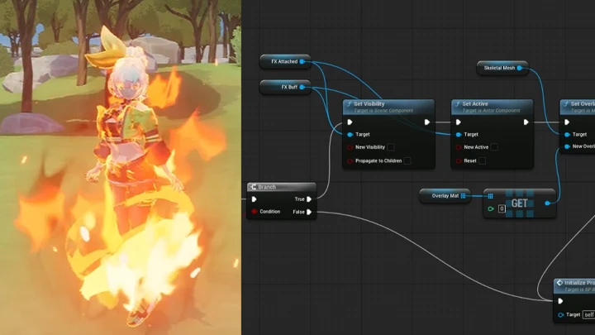The height and width of the screenshot is (335, 595).
Task: Click Set Active New Active red pin
Action: click(459, 147)
